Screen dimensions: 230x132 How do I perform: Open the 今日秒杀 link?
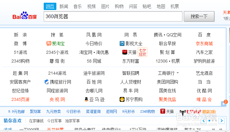coord(73,111)
